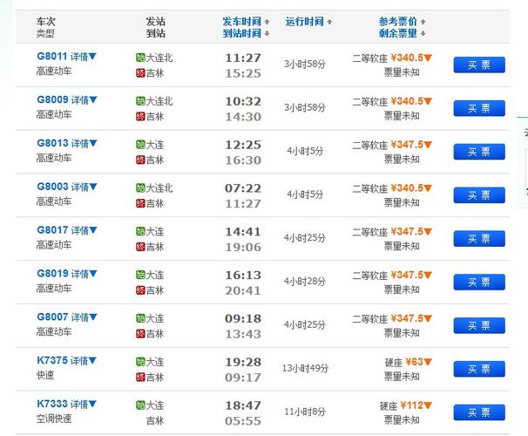Buy ticket for train K7375
This screenshot has height=436, width=528.
coord(479,369)
